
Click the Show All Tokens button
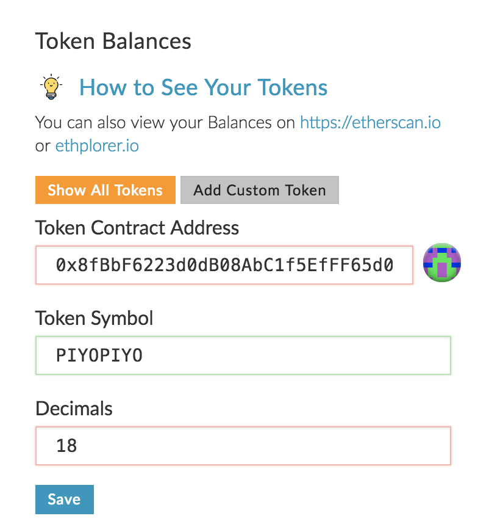105,190
